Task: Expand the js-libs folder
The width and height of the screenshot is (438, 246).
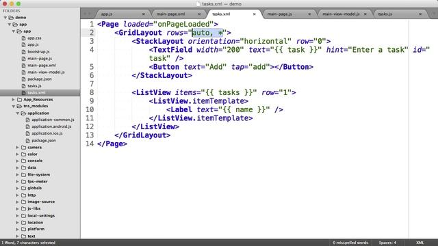Action: pyautogui.click(x=17, y=208)
